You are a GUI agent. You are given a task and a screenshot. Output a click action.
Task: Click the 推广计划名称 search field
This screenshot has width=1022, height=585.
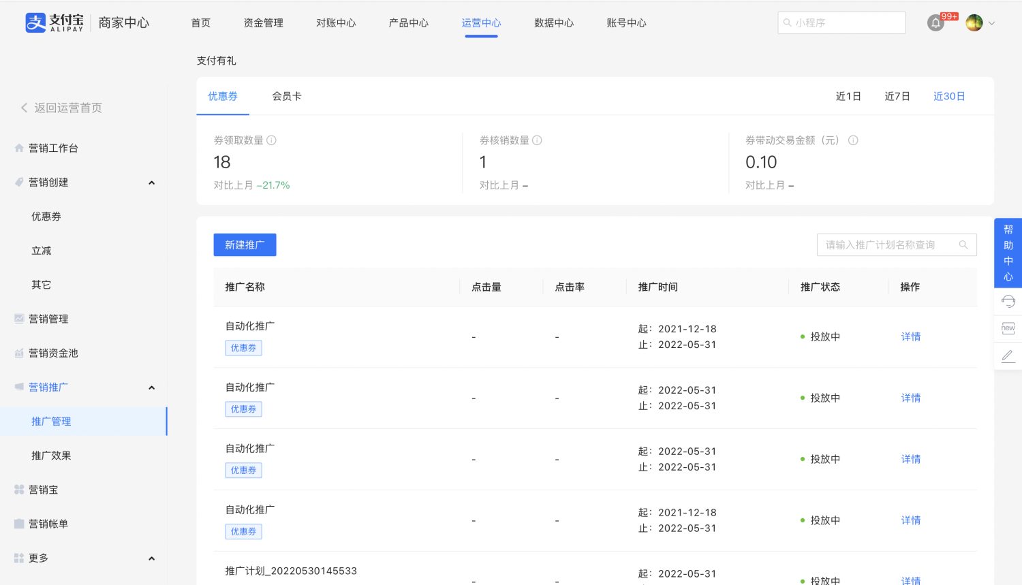point(897,245)
